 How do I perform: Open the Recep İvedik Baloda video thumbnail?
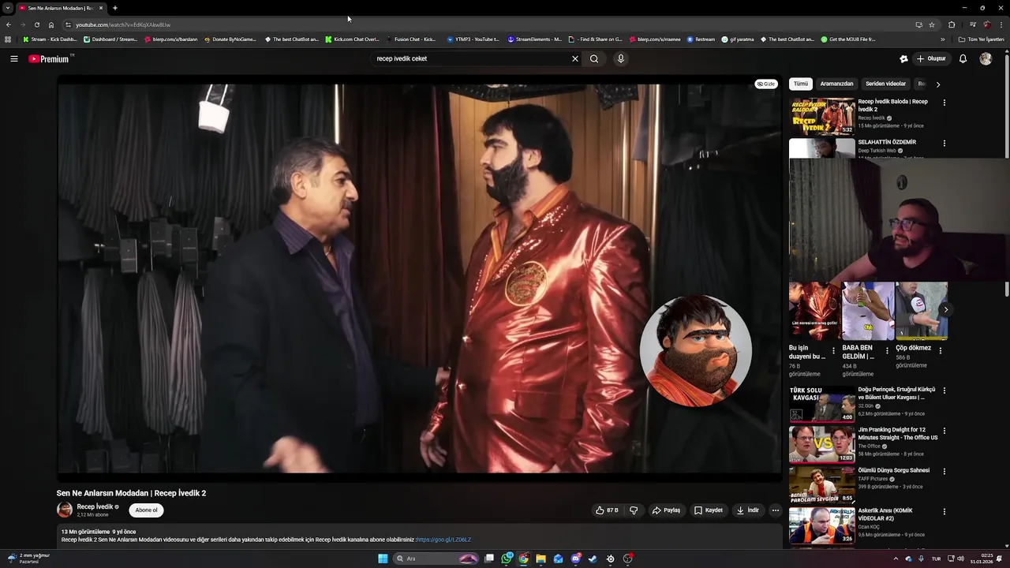pyautogui.click(x=822, y=116)
